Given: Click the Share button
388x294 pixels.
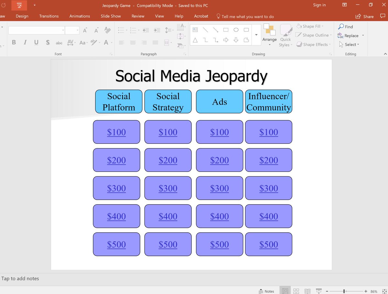Looking at the screenshot, I should point(365,16).
